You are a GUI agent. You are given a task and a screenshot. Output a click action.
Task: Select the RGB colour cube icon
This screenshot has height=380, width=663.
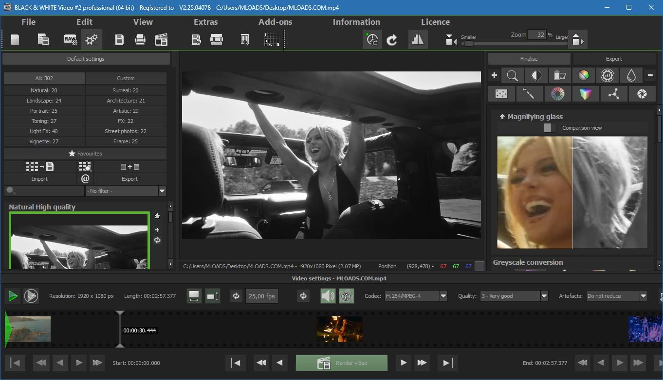(586, 94)
